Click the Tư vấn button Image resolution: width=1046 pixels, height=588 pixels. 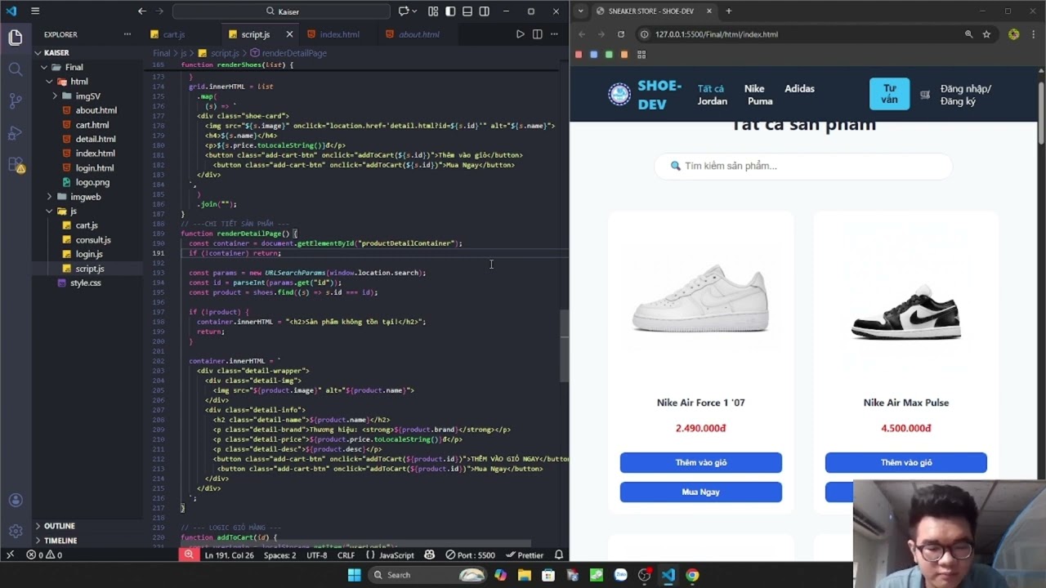[889, 94]
